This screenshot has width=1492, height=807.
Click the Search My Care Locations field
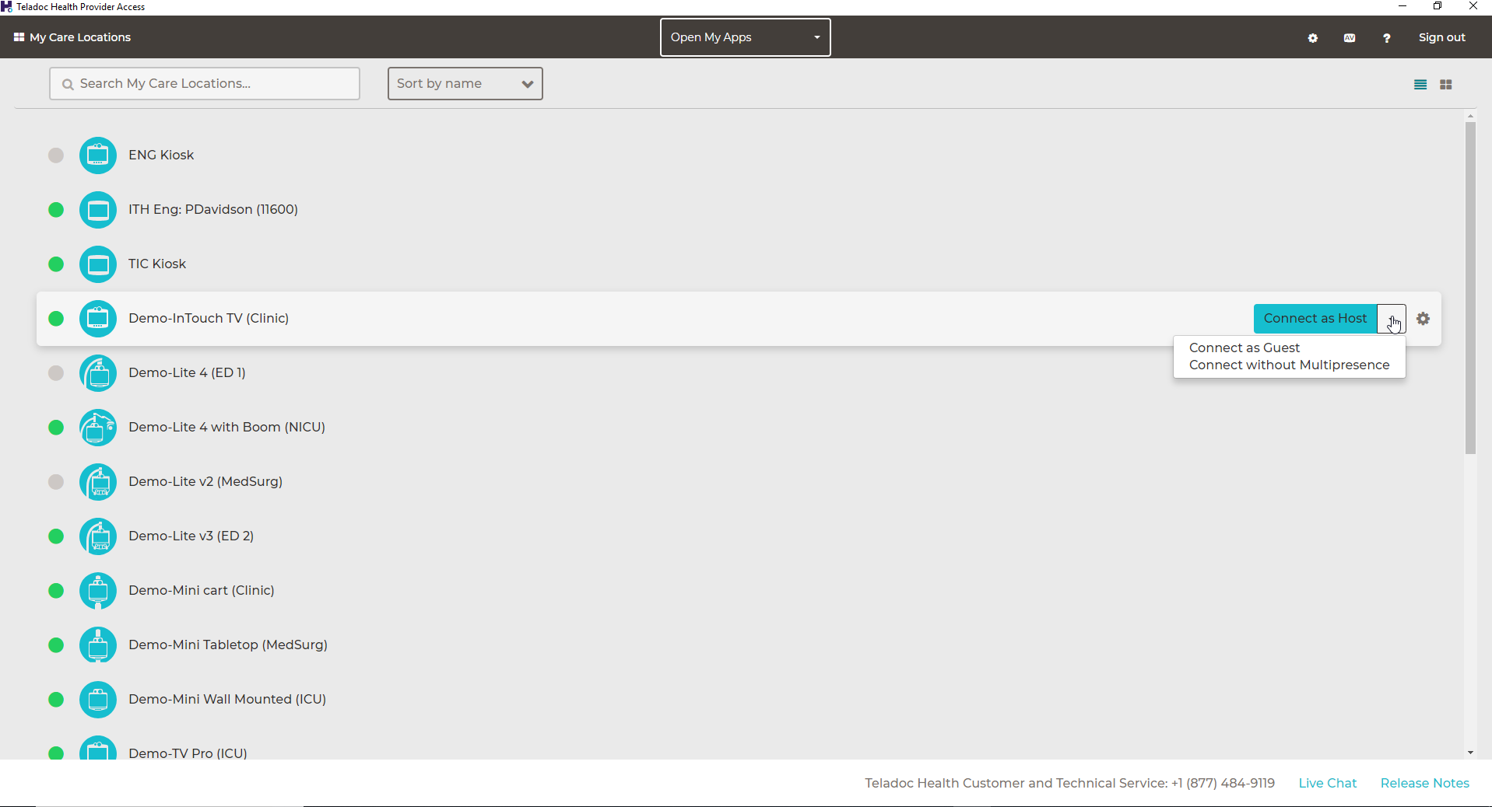pos(205,84)
